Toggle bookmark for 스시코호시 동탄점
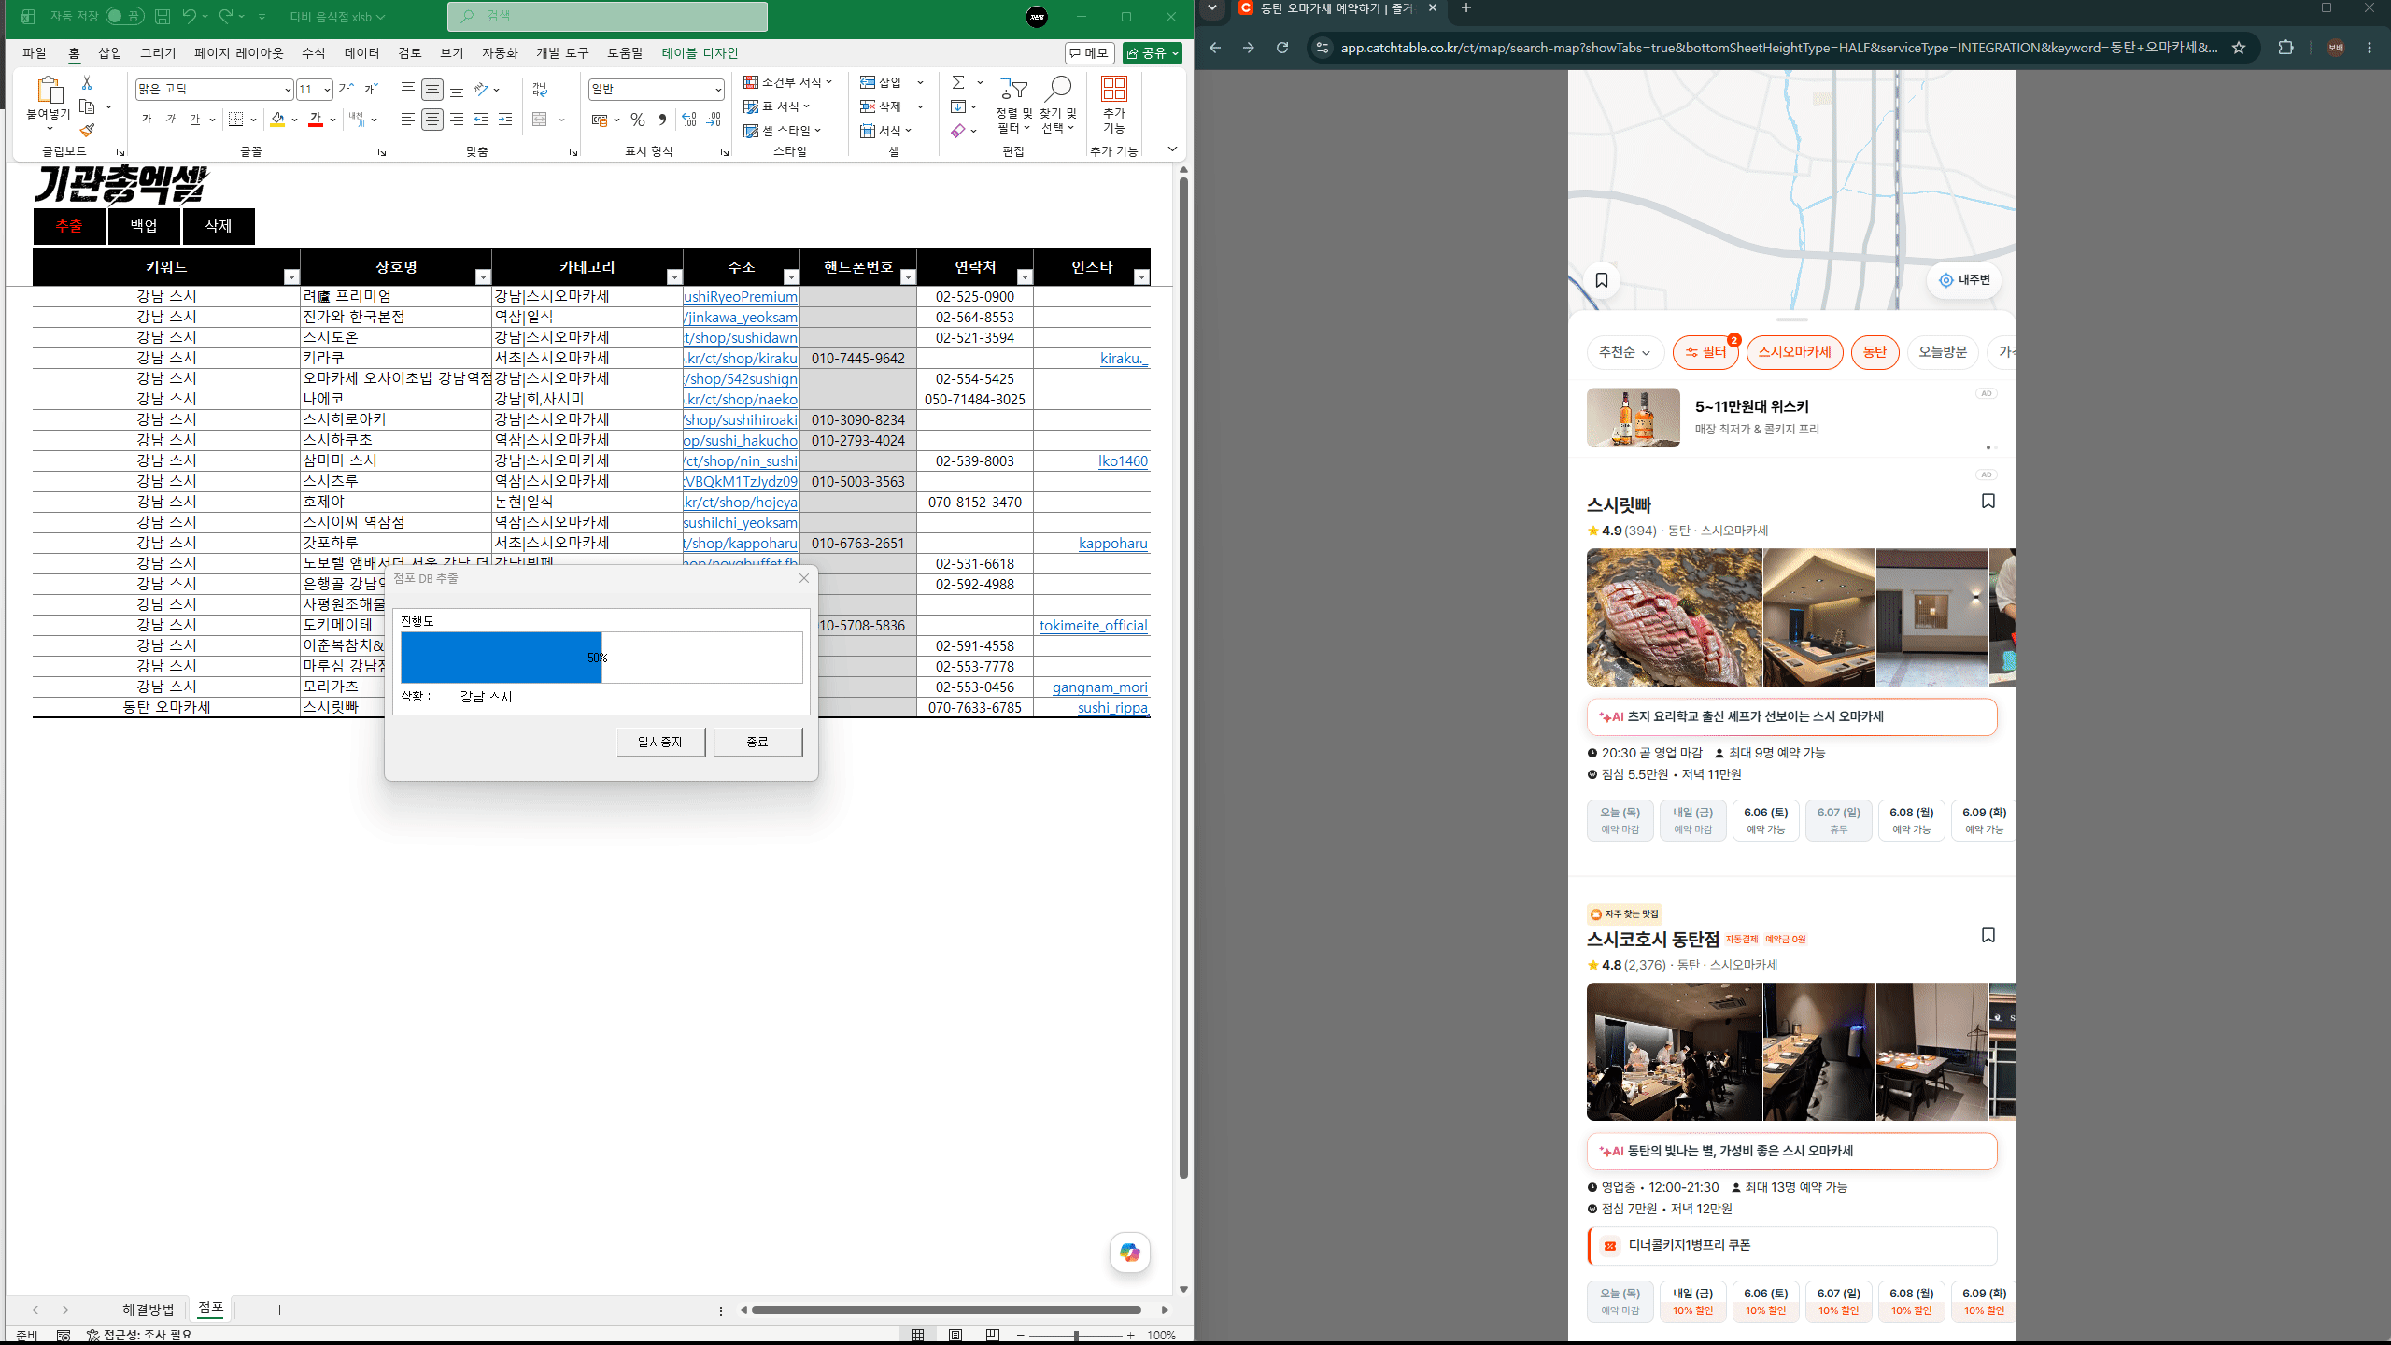 click(x=1988, y=936)
